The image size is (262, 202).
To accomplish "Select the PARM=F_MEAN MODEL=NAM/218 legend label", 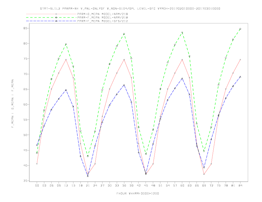I will (x=103, y=17).
